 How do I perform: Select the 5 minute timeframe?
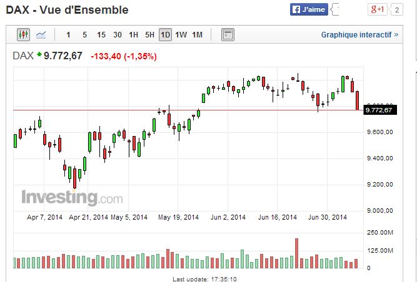(x=84, y=34)
